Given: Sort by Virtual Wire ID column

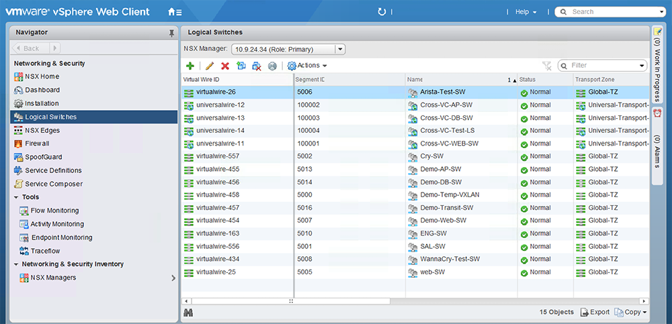Looking at the screenshot, I should tap(237, 80).
